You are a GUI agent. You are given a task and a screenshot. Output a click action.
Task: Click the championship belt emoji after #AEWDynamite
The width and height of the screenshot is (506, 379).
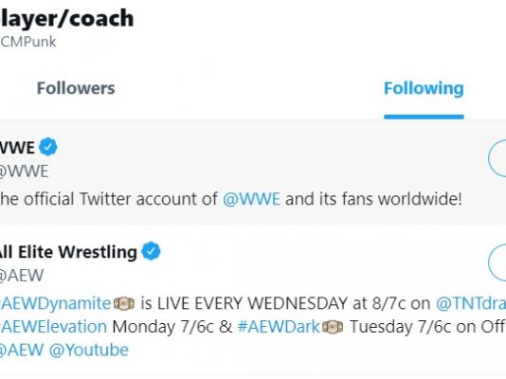point(124,304)
